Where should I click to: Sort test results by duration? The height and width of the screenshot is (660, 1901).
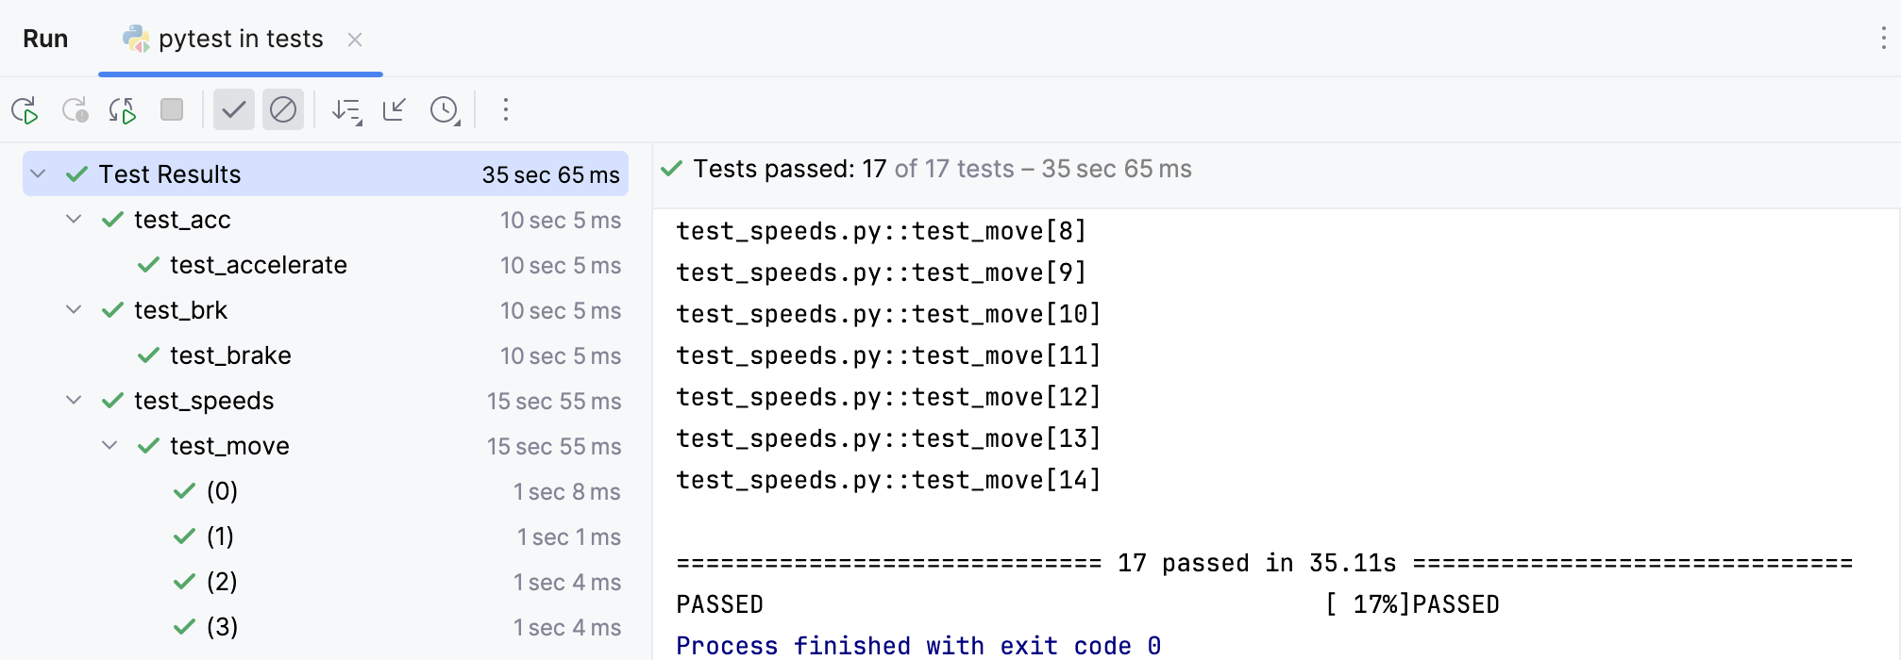point(346,110)
